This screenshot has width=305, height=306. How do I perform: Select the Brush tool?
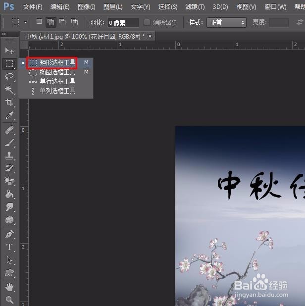point(9,143)
